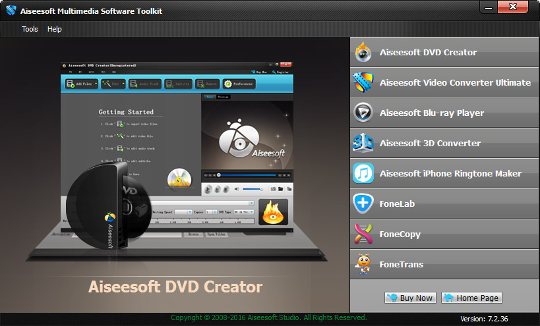Click the DVD Creator preview image
This screenshot has height=326, width=540.
pyautogui.click(x=176, y=161)
